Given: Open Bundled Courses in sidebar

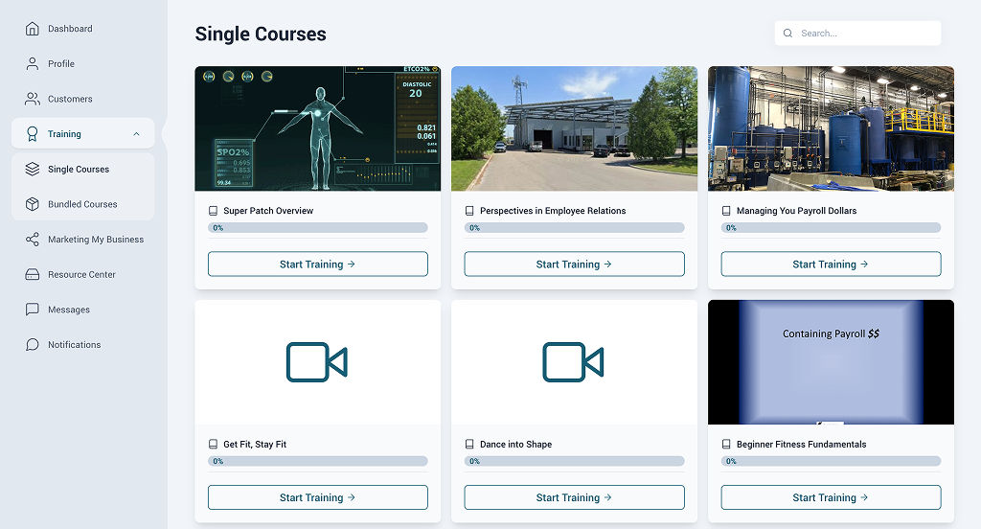Looking at the screenshot, I should (82, 204).
